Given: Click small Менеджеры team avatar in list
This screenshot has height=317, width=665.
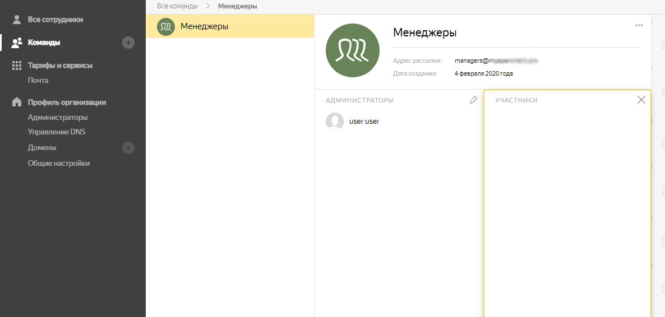Looking at the screenshot, I should [x=166, y=27].
